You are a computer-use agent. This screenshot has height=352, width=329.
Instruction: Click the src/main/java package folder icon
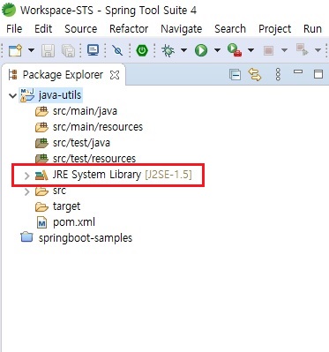41,111
